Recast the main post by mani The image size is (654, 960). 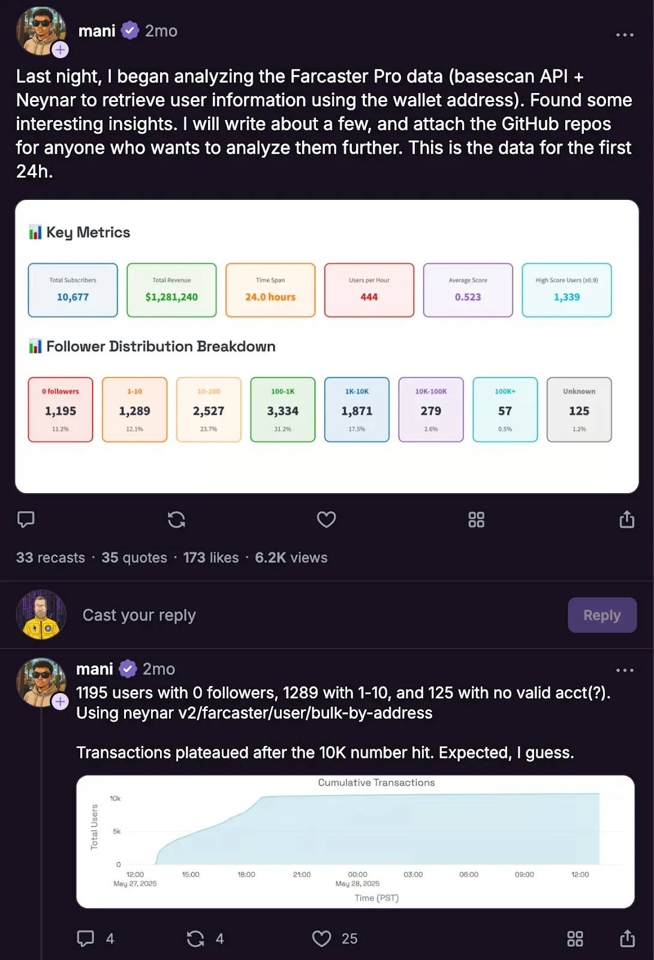176,519
